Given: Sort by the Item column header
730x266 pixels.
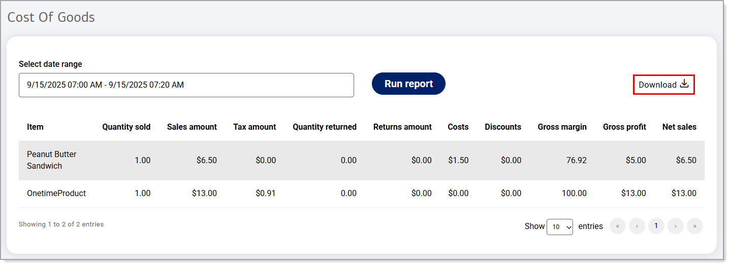Looking at the screenshot, I should 35,127.
